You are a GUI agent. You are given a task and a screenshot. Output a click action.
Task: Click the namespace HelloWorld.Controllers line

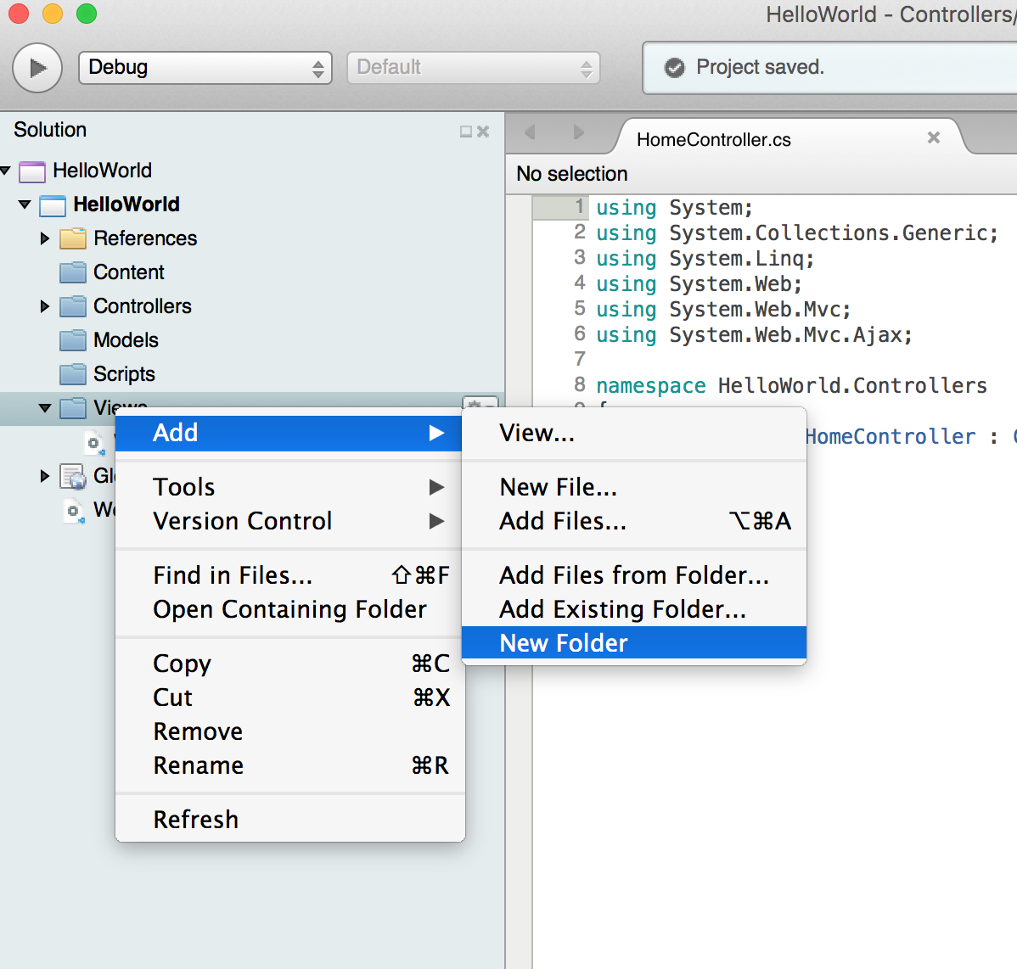coord(791,386)
